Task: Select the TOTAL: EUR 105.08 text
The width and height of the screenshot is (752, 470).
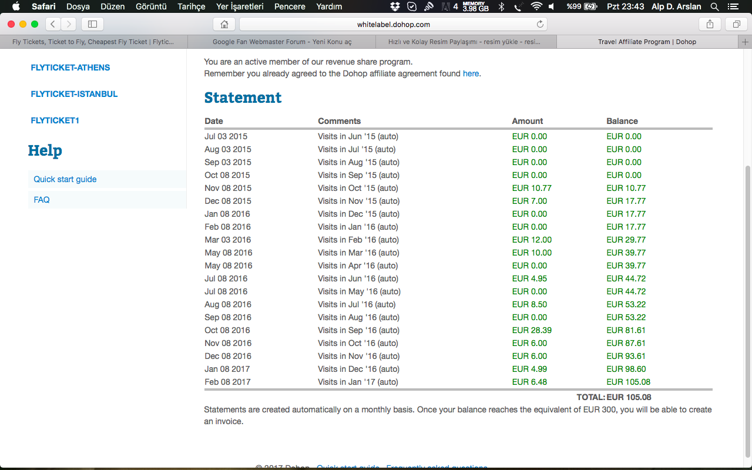Action: tap(614, 397)
